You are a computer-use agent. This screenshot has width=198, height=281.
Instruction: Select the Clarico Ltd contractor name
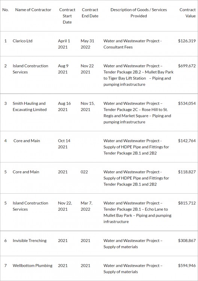click(22, 41)
